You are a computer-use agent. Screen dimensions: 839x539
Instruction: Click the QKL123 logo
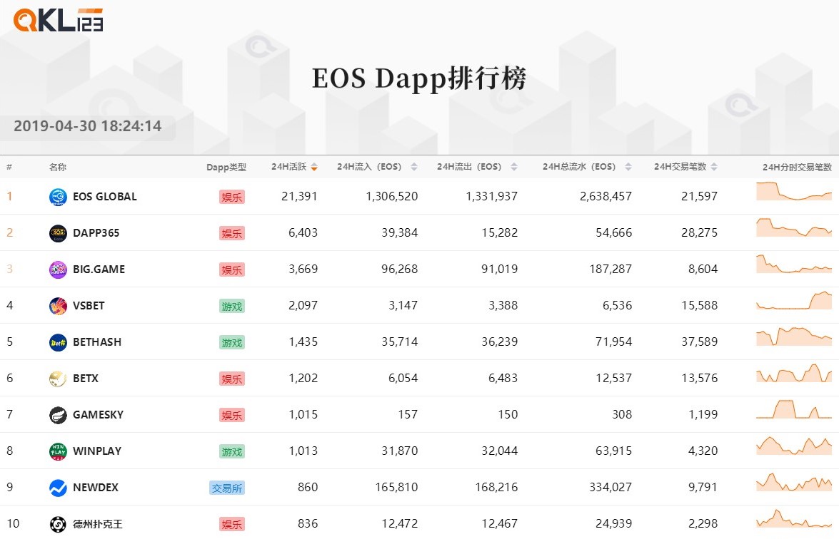point(58,20)
